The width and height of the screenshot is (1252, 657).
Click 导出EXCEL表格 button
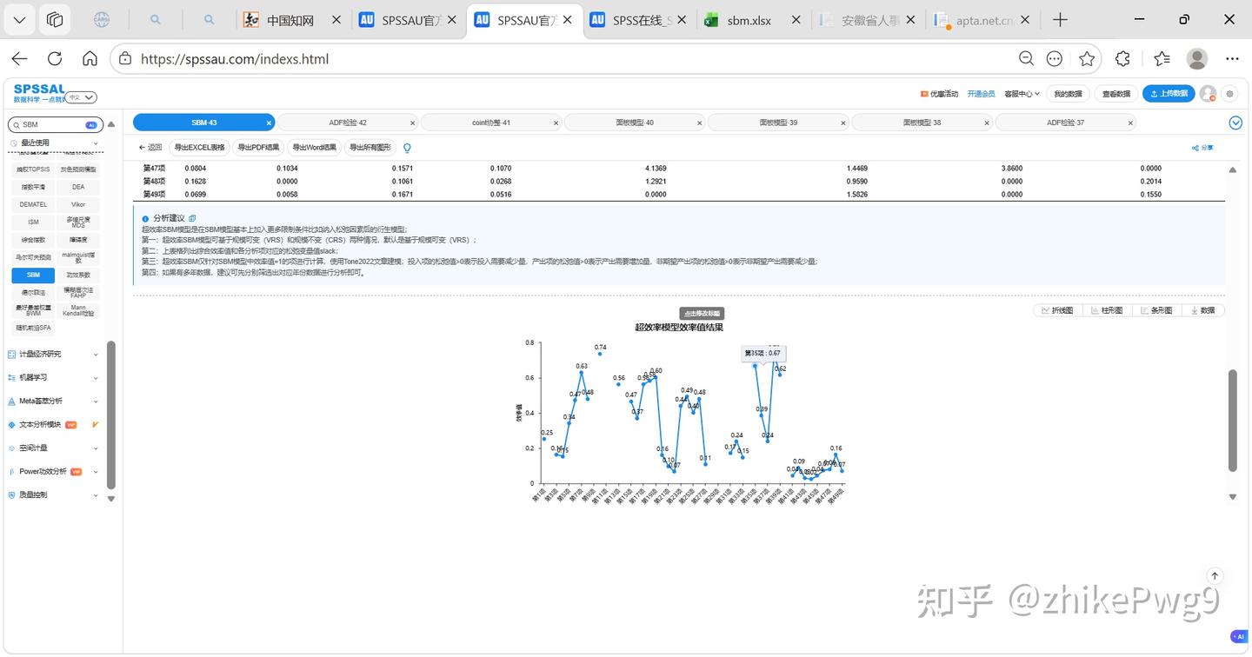(x=198, y=148)
